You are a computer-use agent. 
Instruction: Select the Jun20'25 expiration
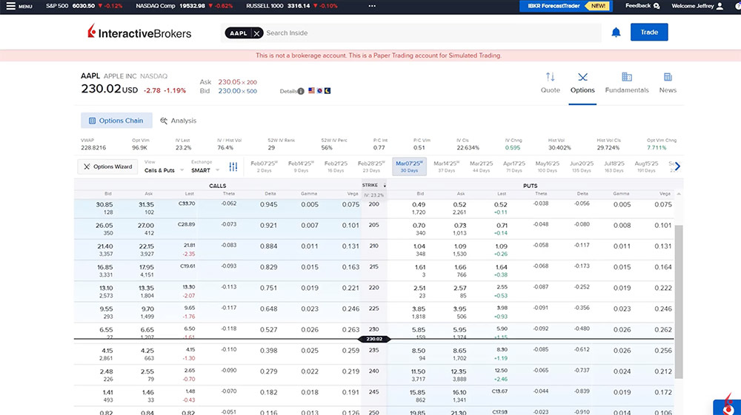[581, 166]
